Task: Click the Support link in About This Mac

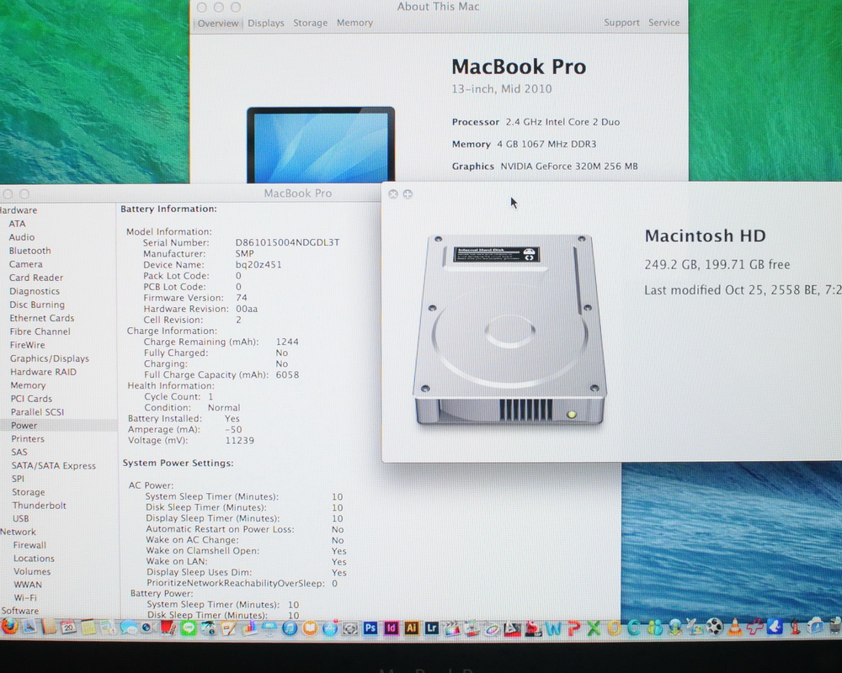Action: (x=621, y=23)
